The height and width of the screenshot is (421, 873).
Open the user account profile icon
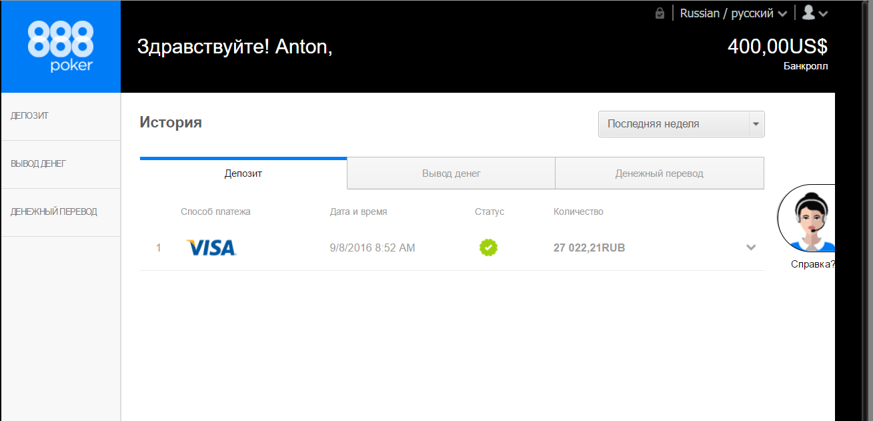click(x=808, y=13)
